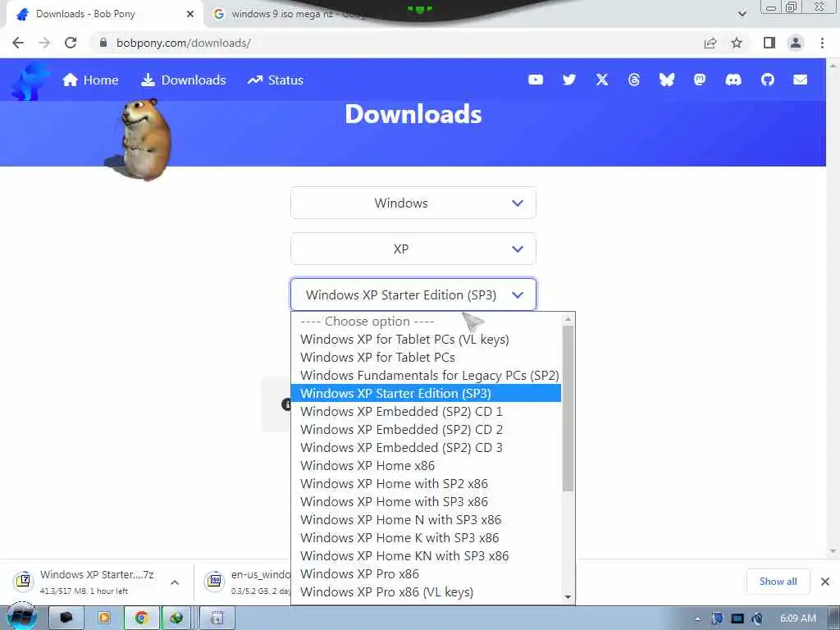Choose Windows XP Home with SP3 x86
This screenshot has width=840, height=630.
(x=426, y=501)
